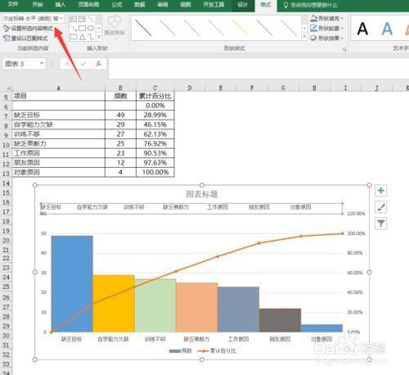This screenshot has height=375, width=409.
Task: Switch to the Design (设计) tab
Action: (x=242, y=5)
